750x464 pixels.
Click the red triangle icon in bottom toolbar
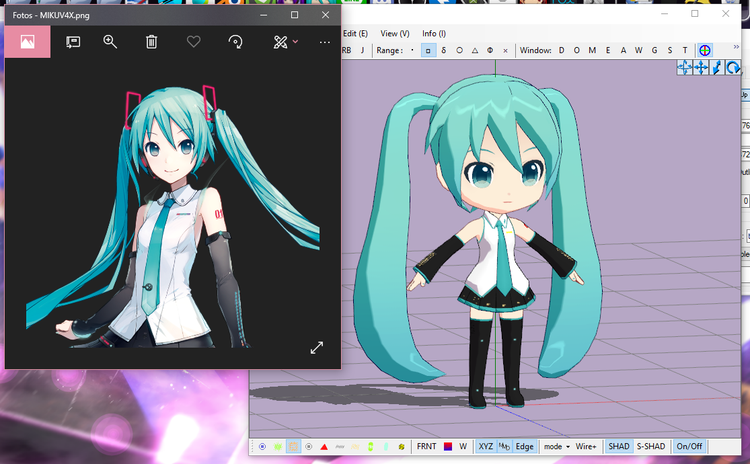tap(324, 447)
